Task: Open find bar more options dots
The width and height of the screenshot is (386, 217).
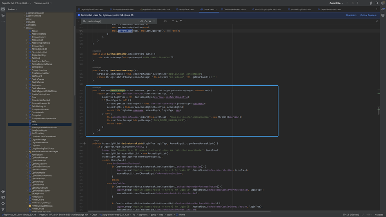Action: pyautogui.click(x=185, y=21)
